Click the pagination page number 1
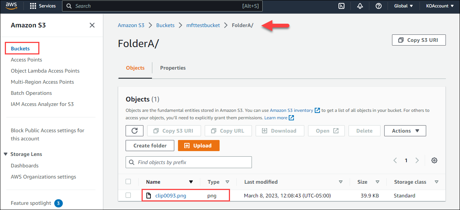Screen dimensions: 460x210 pos(406,160)
